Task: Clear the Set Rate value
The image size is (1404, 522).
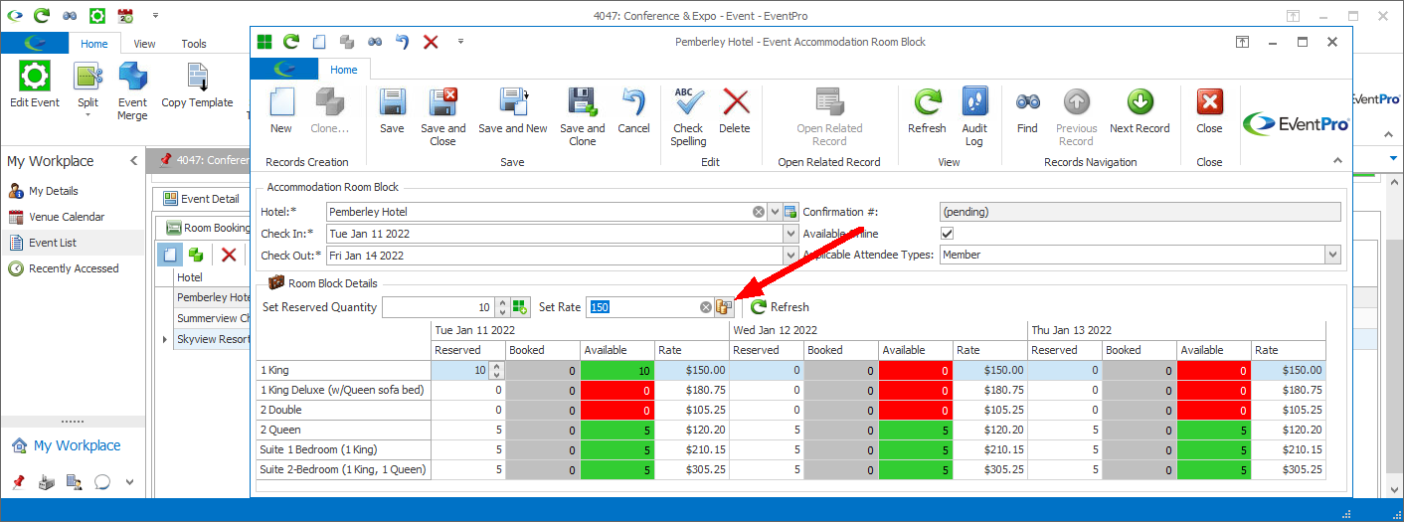Action: (706, 307)
